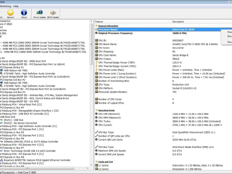
Task: Click the CPU ID row icon
Action: coord(97,41)
